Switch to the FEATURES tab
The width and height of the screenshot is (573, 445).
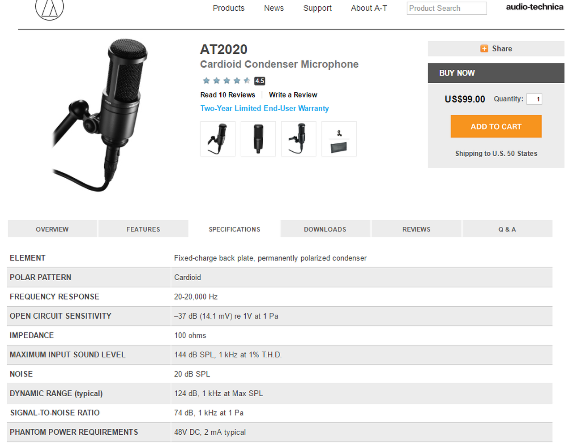143,229
